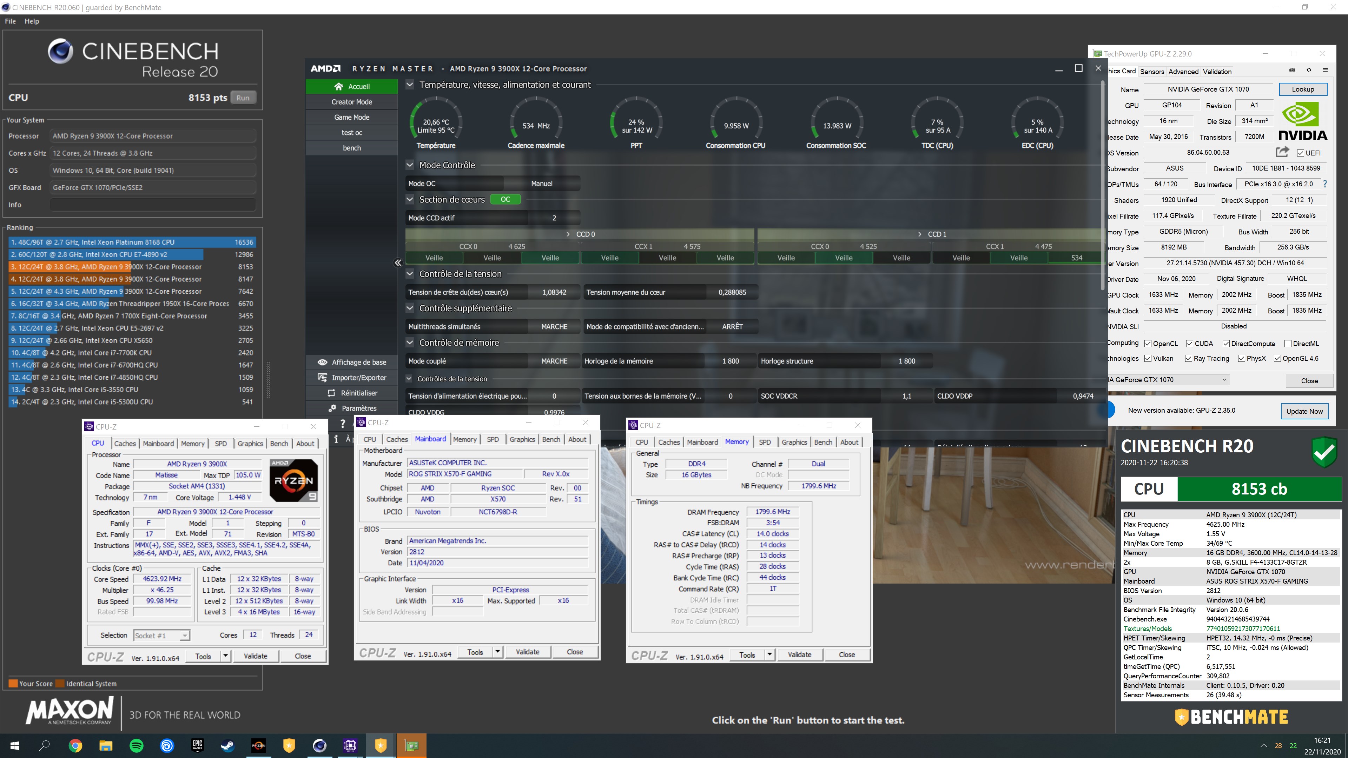Click the Ryzen Master taskbar icon
The width and height of the screenshot is (1348, 758).
[x=258, y=745]
